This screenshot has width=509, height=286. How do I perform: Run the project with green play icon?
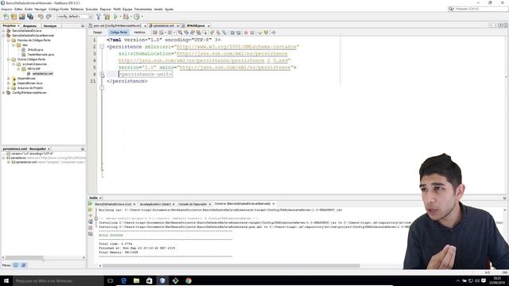(115, 17)
